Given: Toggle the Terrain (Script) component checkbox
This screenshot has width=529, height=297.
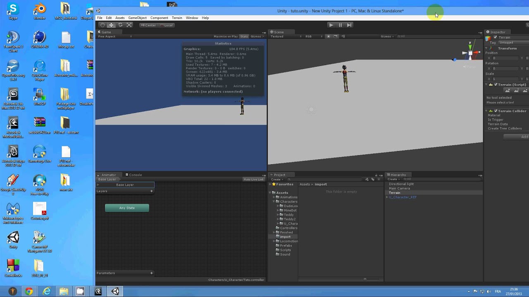Looking at the screenshot, I should click(x=496, y=85).
